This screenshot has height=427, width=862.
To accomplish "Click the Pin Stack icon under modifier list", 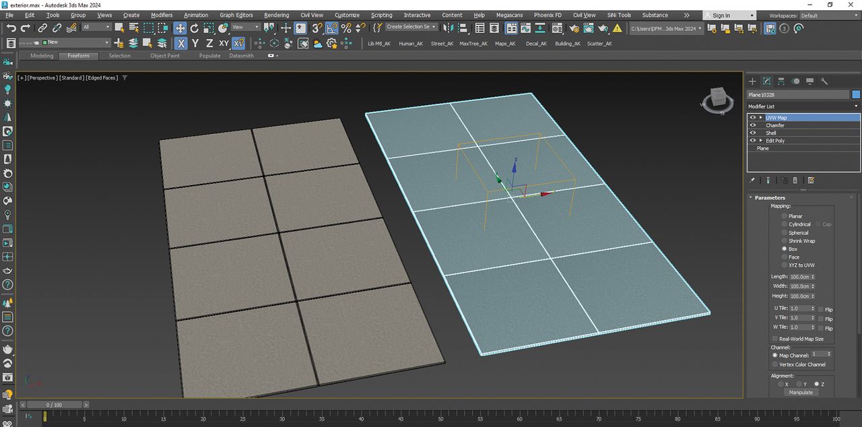I will pos(752,180).
